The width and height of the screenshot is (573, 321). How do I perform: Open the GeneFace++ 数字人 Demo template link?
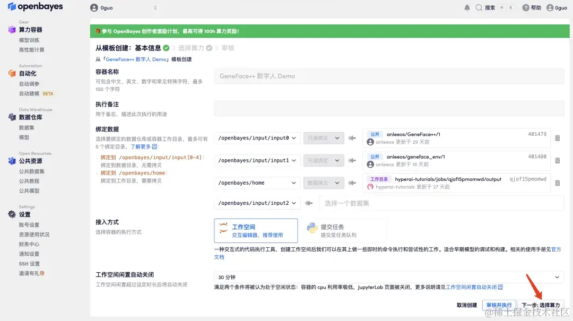click(136, 59)
